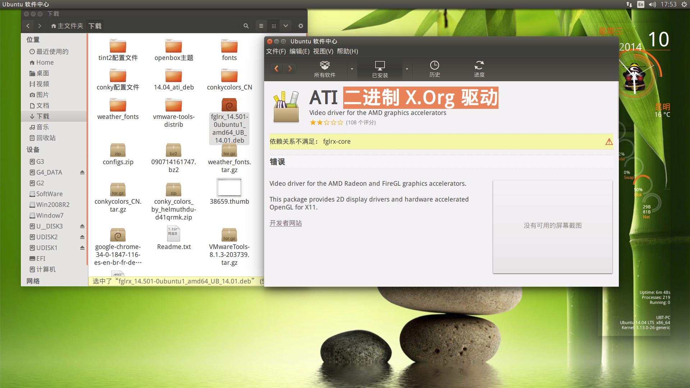690x388 pixels.
Task: Switch file manager to grid view
Action: 273,26
